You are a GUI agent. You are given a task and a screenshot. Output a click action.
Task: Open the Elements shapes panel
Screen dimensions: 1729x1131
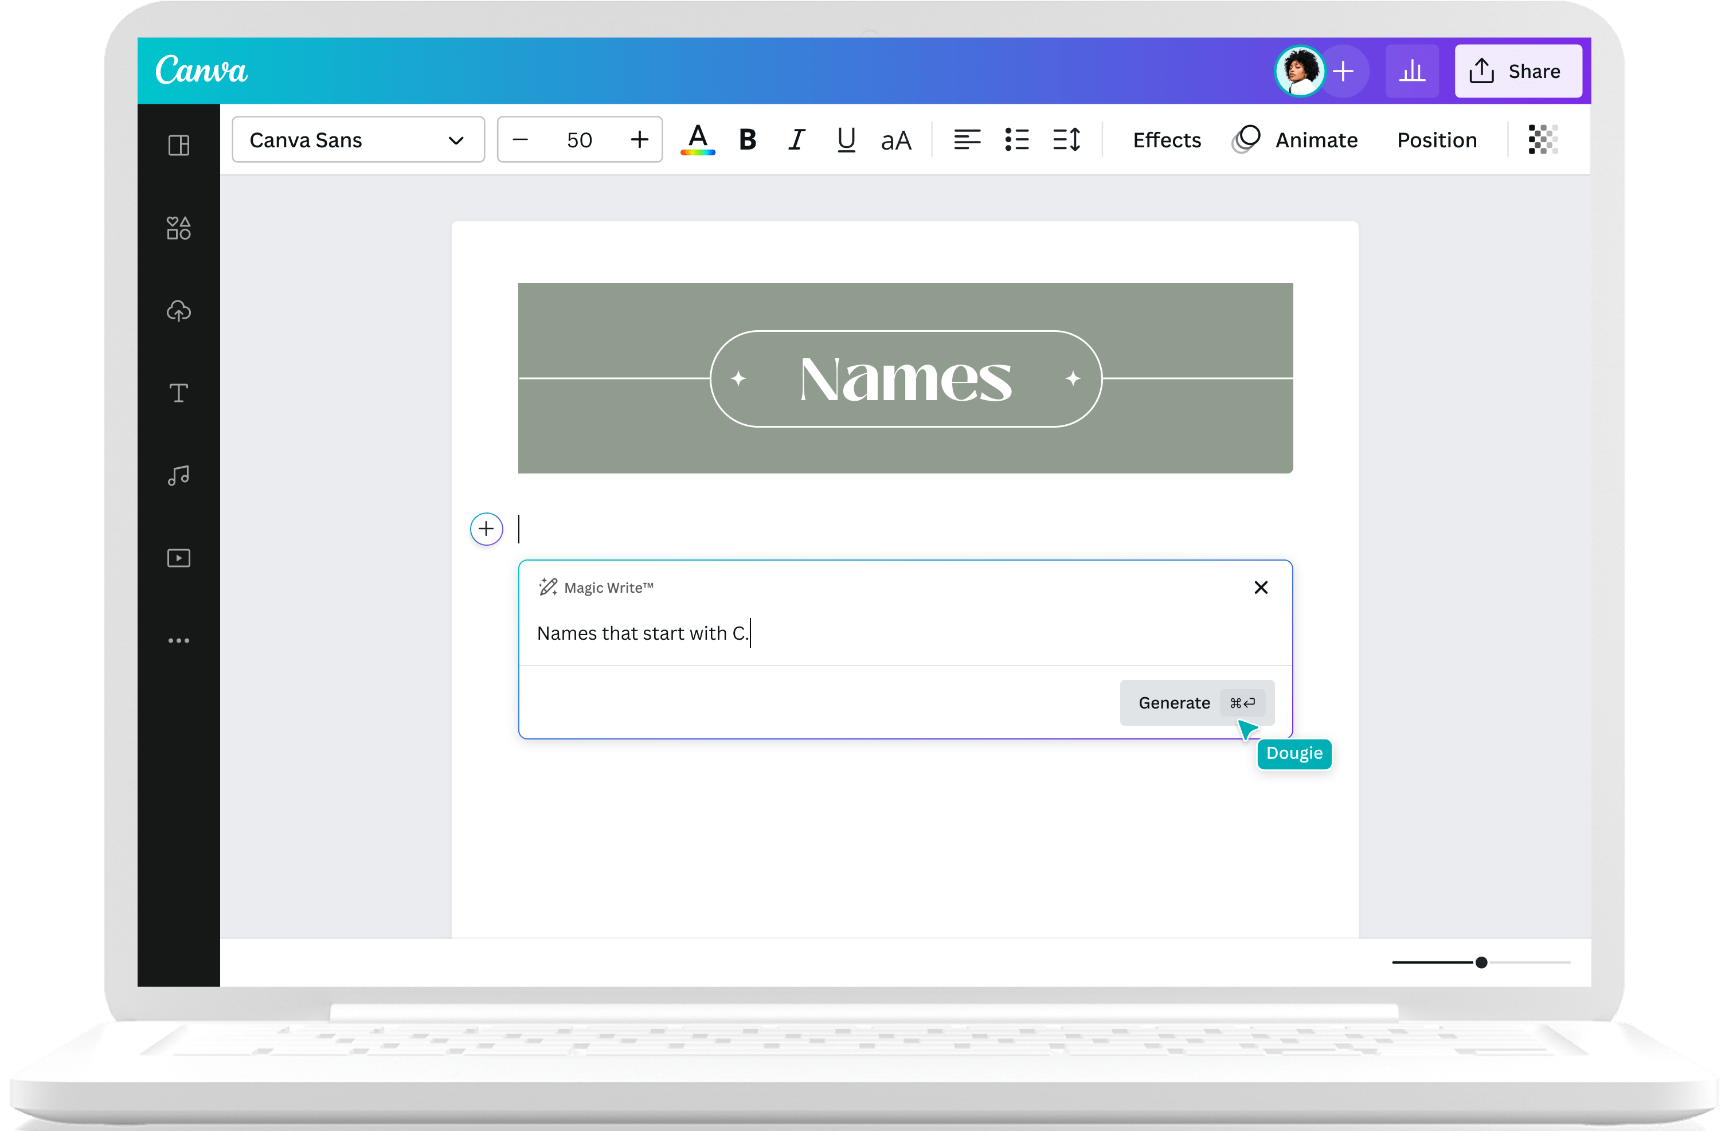pos(179,228)
